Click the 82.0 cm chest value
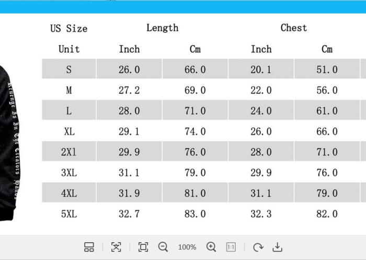Viewport: 366px width, 260px height. point(327,214)
